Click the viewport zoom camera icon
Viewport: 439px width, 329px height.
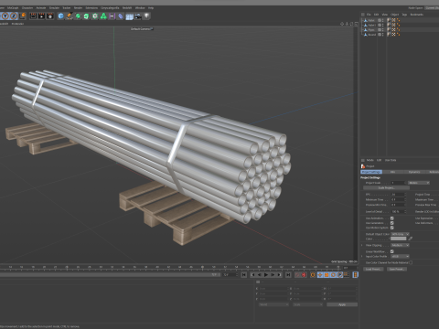347,24
